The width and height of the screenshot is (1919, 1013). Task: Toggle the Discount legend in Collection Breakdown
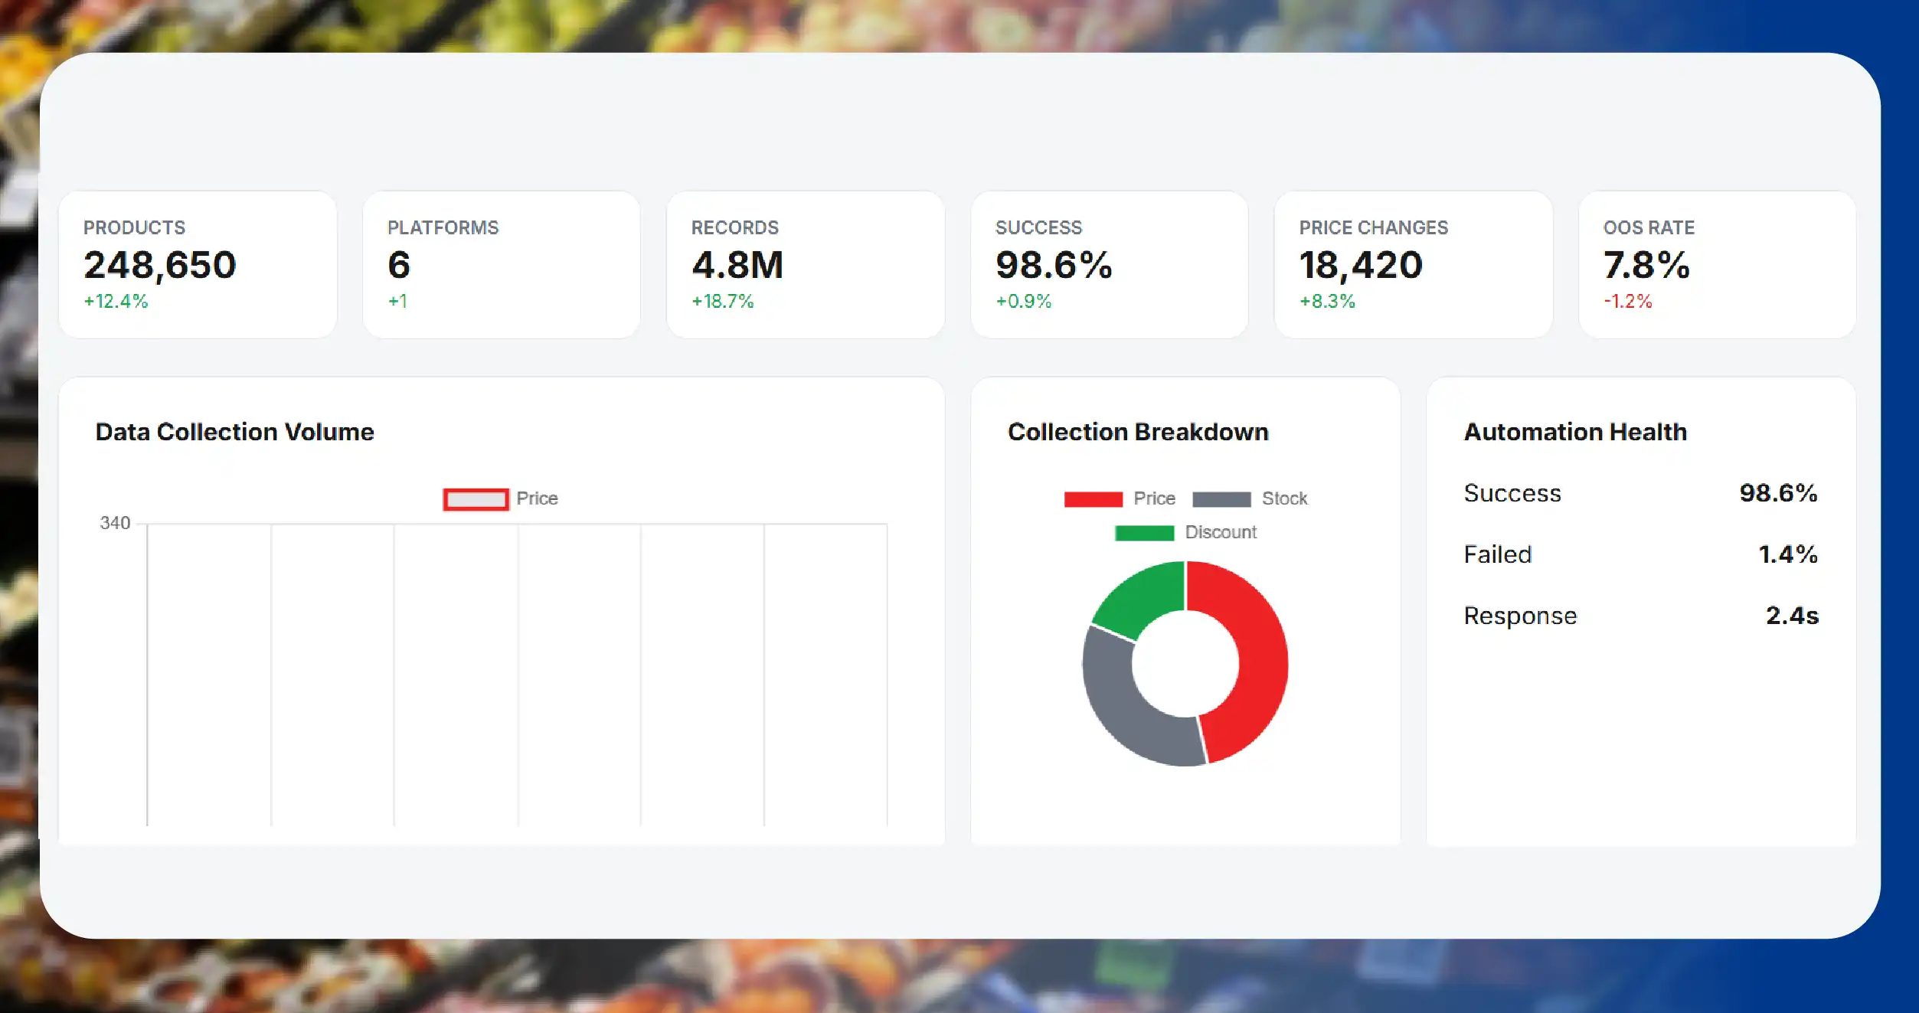(x=1185, y=533)
